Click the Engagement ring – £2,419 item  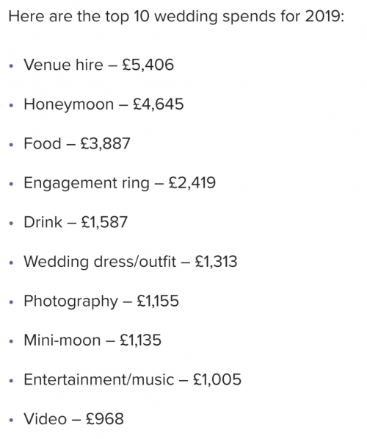pyautogui.click(x=120, y=183)
